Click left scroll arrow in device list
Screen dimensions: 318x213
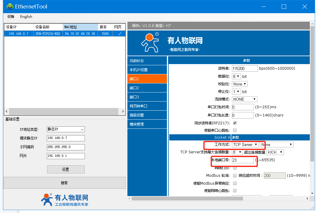6,111
